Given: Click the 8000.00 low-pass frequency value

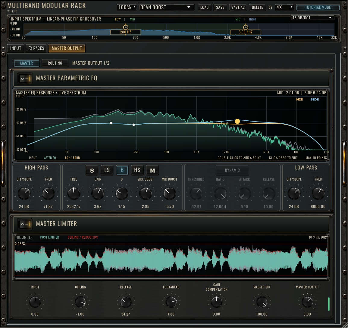Looking at the screenshot, I should 318,206.
